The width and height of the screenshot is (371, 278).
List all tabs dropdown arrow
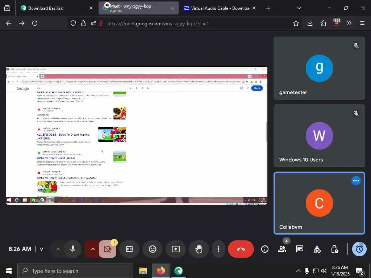299,8
